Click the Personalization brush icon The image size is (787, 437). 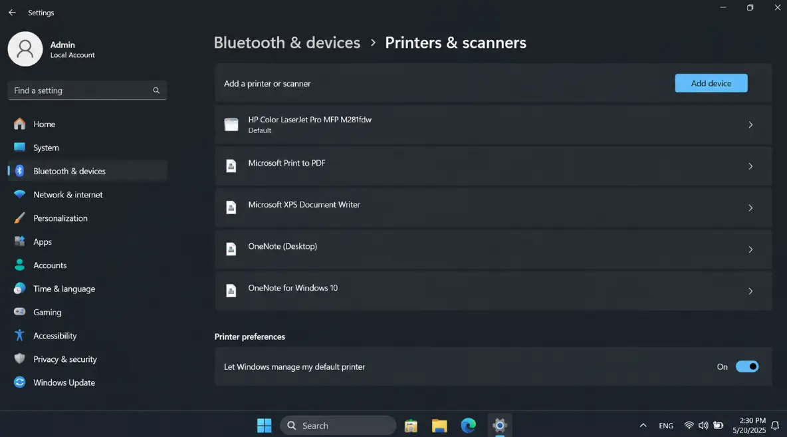[x=19, y=218]
